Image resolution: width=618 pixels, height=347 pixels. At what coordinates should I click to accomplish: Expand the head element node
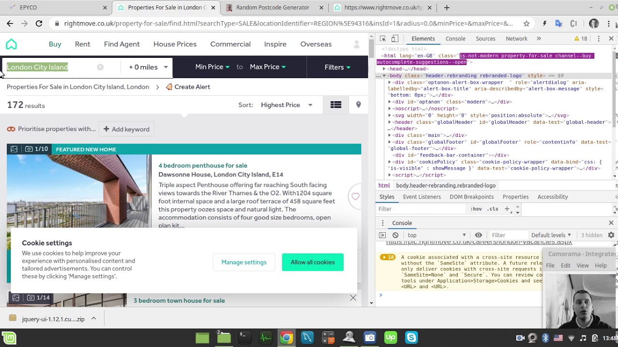(x=384, y=69)
